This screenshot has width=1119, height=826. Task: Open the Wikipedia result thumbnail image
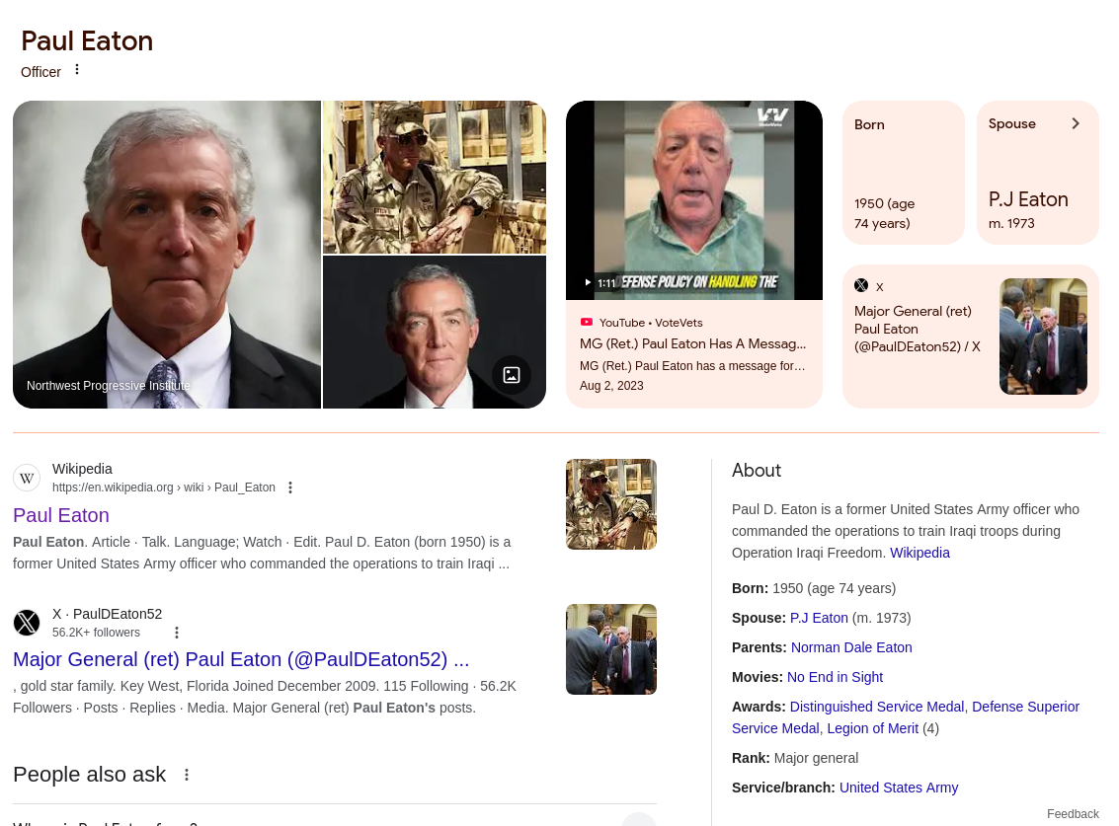(611, 504)
